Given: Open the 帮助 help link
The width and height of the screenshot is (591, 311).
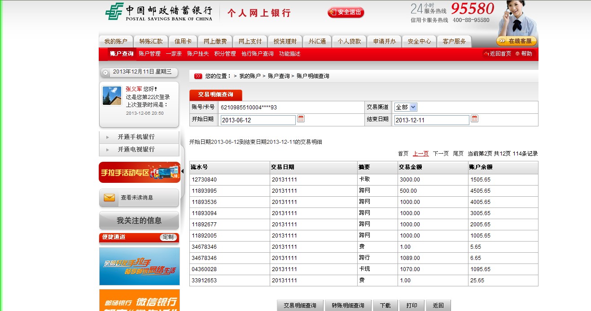Looking at the screenshot, I should (524, 54).
